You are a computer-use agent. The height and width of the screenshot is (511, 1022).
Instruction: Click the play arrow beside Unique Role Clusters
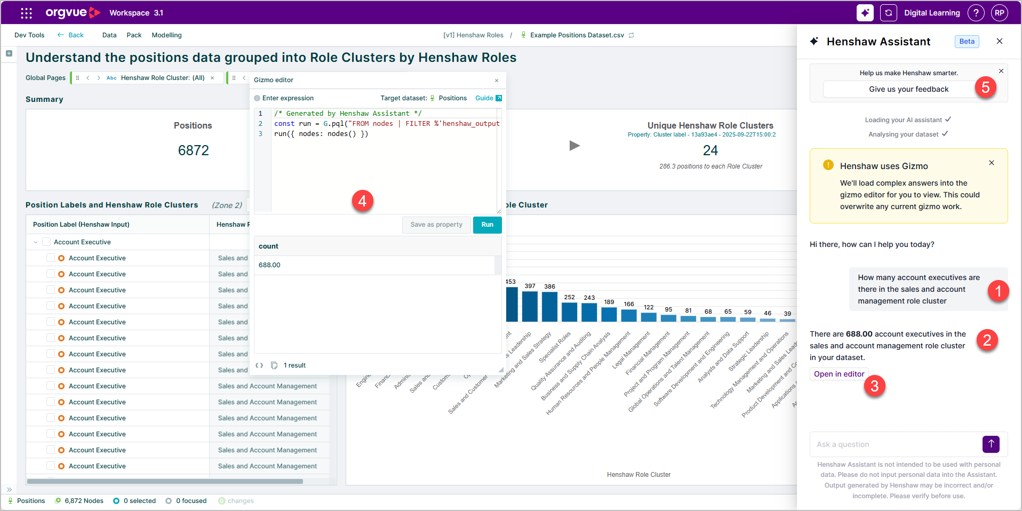[574, 146]
